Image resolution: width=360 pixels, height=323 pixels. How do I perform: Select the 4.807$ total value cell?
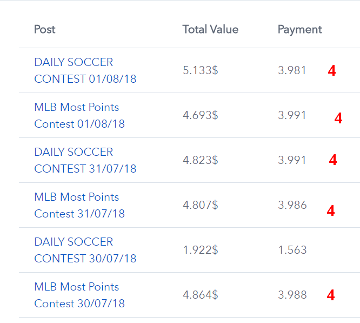pos(201,205)
